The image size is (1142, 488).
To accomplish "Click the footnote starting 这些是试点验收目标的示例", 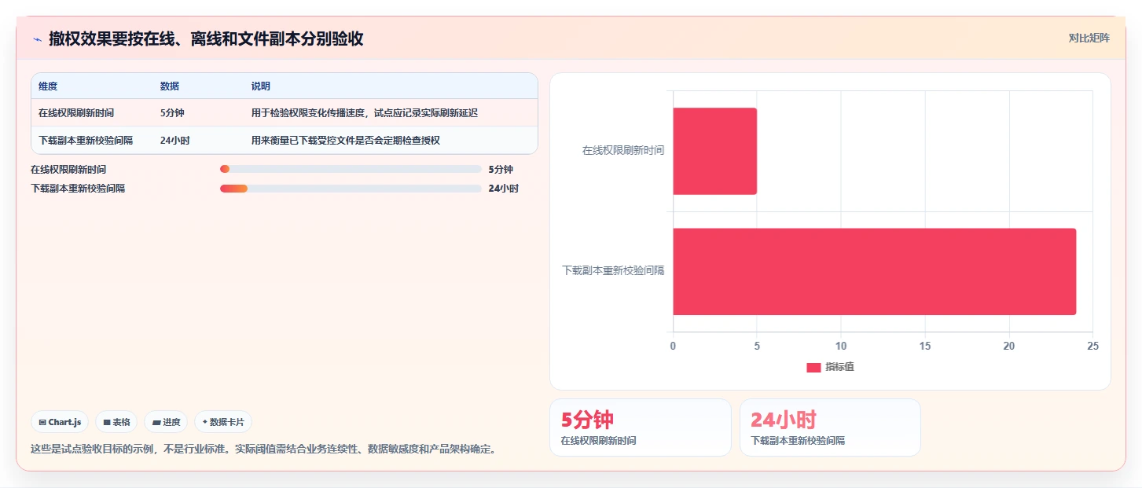I will [x=263, y=449].
